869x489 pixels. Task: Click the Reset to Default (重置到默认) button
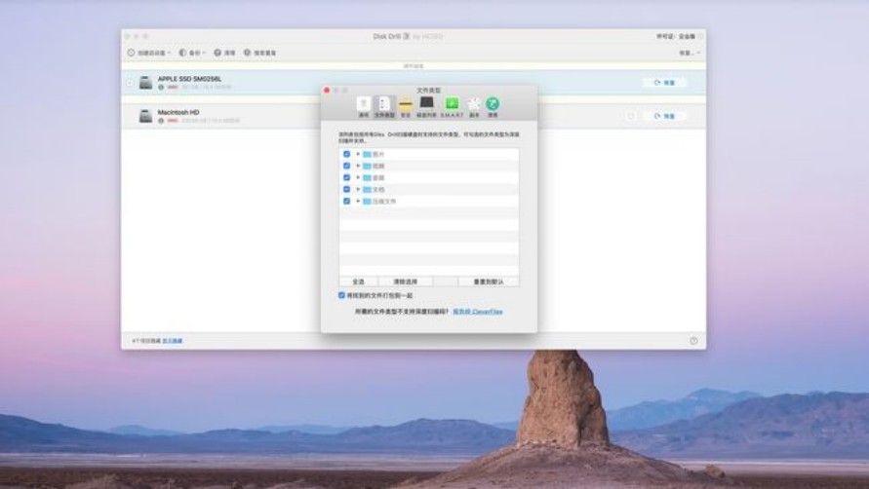pos(489,282)
